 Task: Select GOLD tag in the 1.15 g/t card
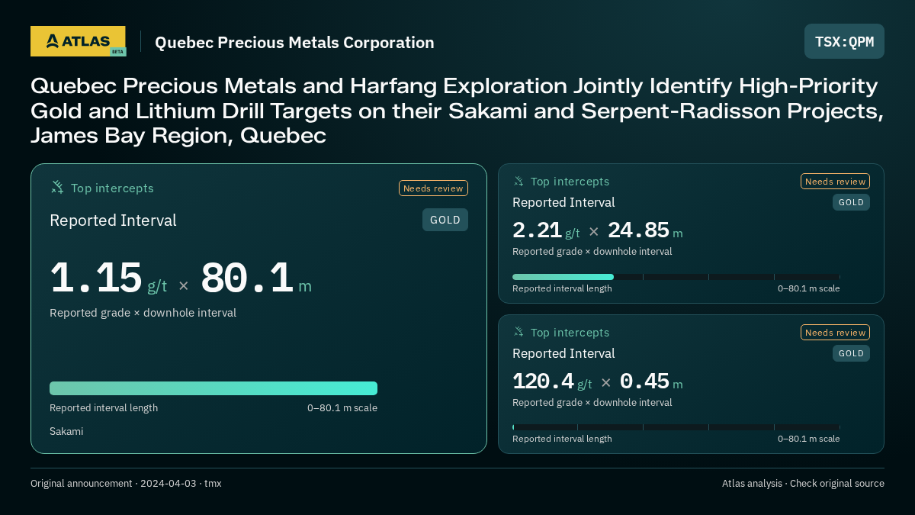445,220
